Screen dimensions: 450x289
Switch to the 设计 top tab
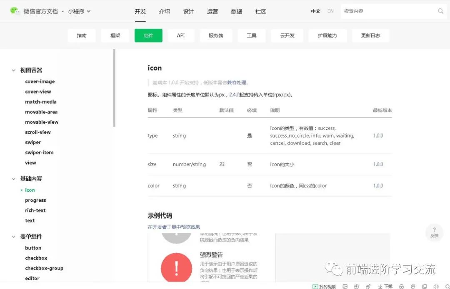tap(188, 11)
